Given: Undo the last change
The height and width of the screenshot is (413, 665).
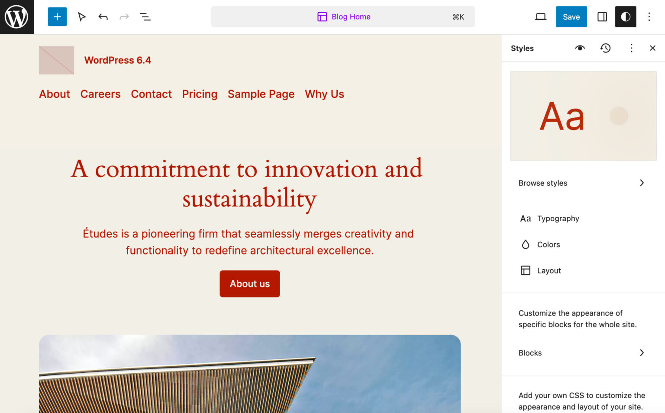Looking at the screenshot, I should click(x=103, y=16).
